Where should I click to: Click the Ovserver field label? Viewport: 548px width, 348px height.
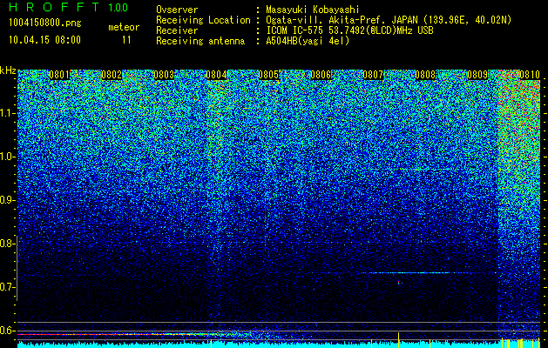coord(177,10)
